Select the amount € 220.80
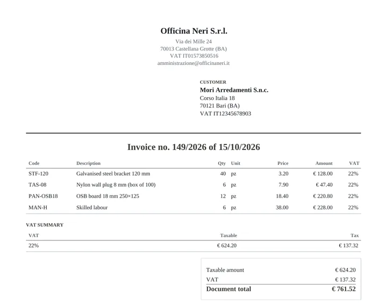This screenshot has width=387, height=306. pyautogui.click(x=322, y=196)
